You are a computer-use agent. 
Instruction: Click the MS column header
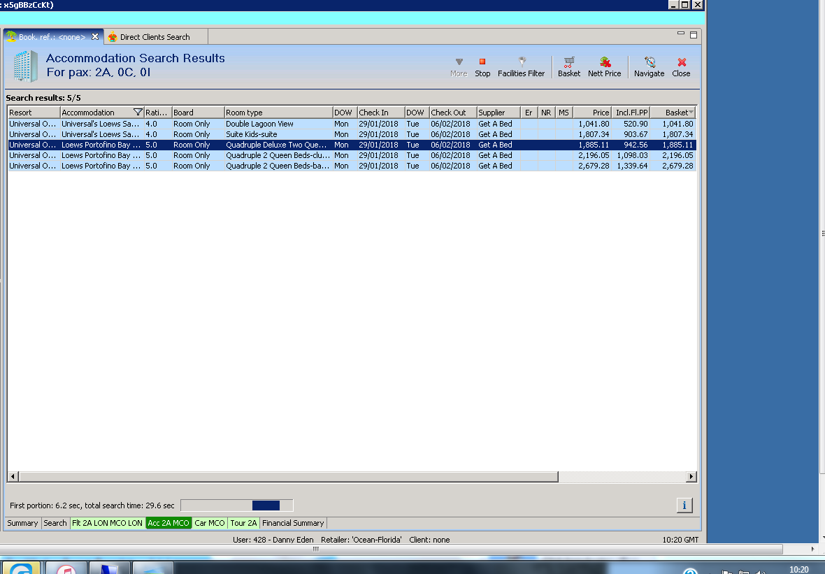click(564, 112)
